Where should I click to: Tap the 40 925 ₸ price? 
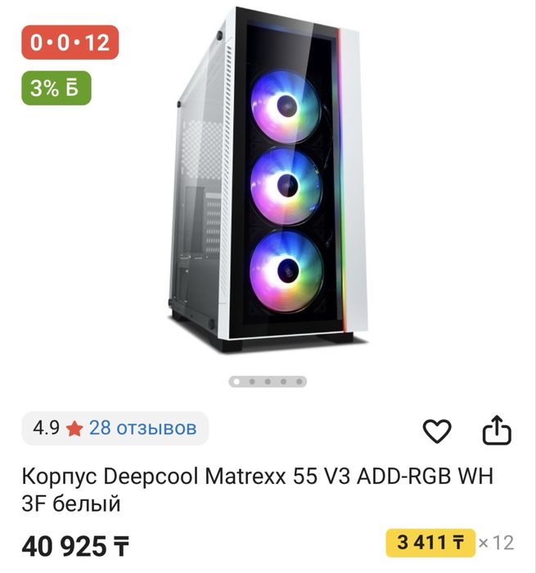(75, 545)
